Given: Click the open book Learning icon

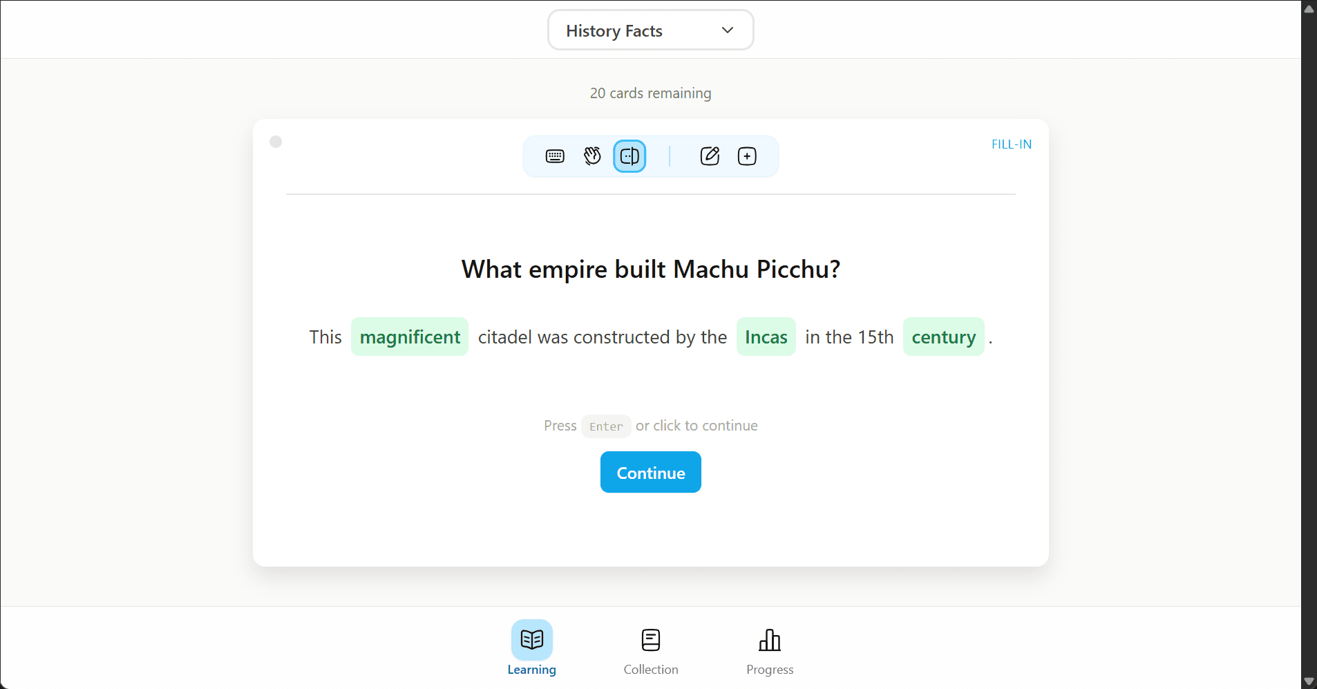Looking at the screenshot, I should coord(531,640).
